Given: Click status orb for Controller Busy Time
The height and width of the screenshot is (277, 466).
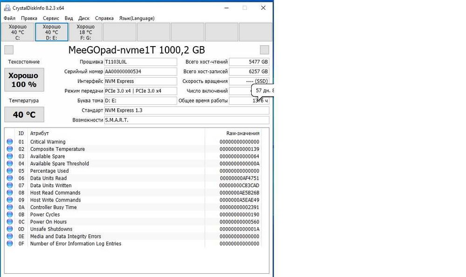Looking at the screenshot, I should [x=10, y=207].
